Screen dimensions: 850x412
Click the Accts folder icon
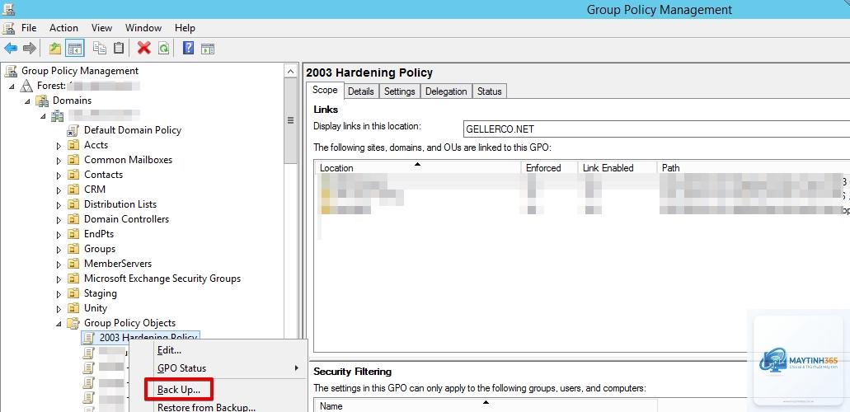click(x=73, y=145)
